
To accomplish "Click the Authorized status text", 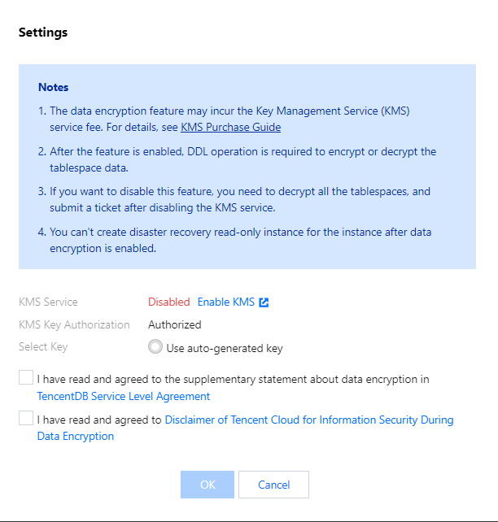I will click(x=174, y=324).
